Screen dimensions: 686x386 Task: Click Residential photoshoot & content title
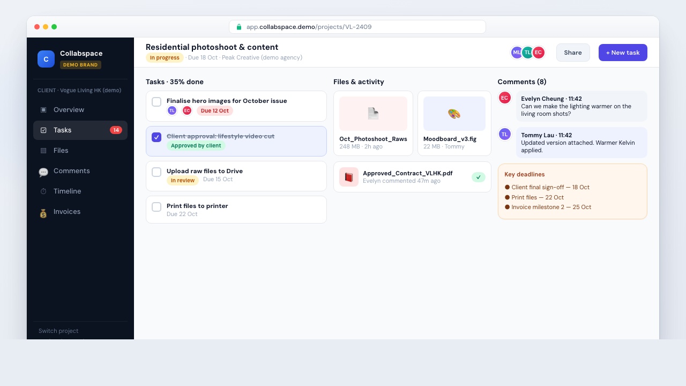tap(212, 47)
